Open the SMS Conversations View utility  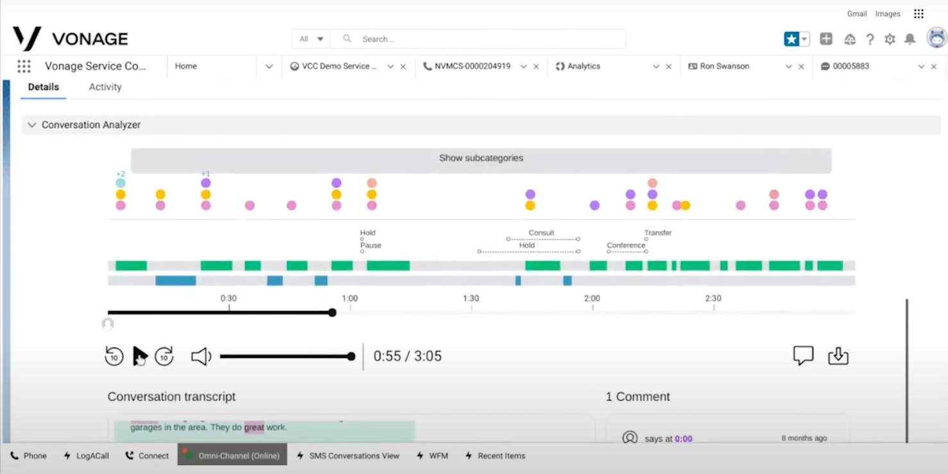pyautogui.click(x=348, y=456)
